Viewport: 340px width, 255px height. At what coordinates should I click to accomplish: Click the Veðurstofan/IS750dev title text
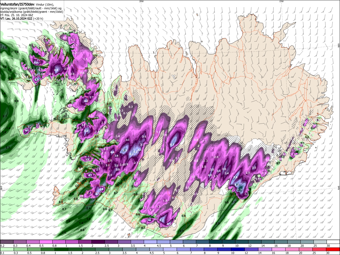pyautogui.click(x=17, y=4)
